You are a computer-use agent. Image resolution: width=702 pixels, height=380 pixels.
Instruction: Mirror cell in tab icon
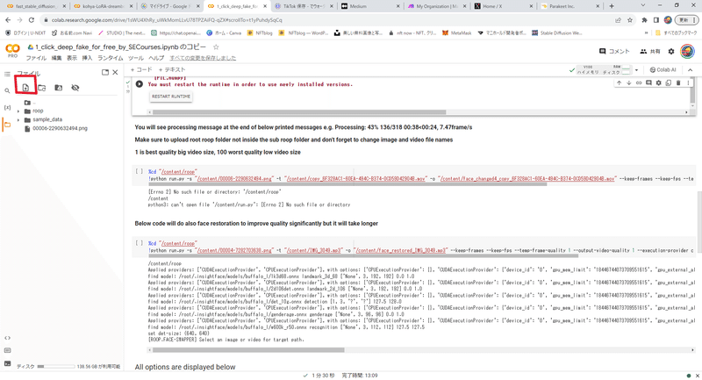(x=668, y=82)
